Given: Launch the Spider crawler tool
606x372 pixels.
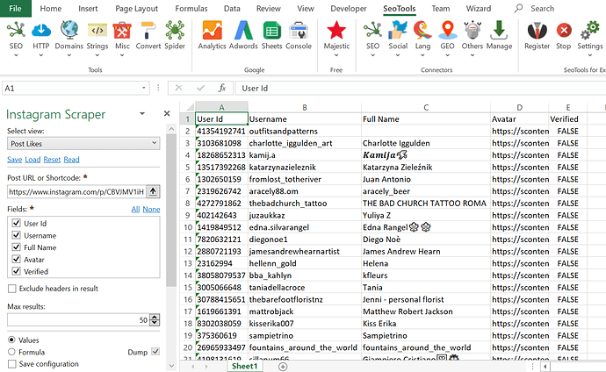Looking at the screenshot, I should pyautogui.click(x=175, y=31).
